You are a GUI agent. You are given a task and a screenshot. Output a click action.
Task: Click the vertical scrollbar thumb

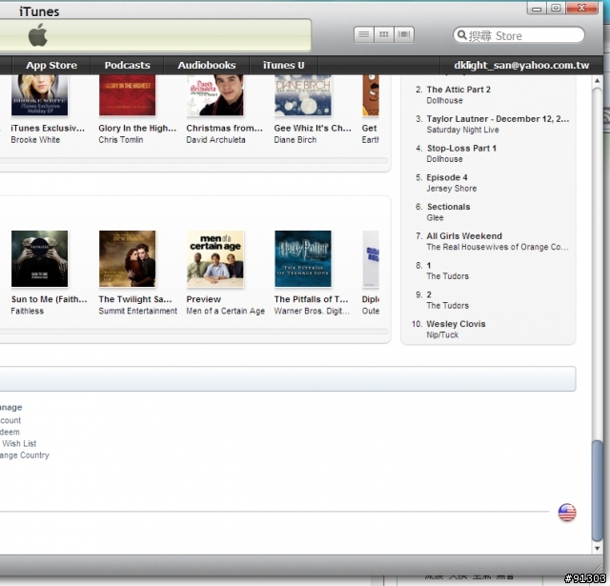598,490
